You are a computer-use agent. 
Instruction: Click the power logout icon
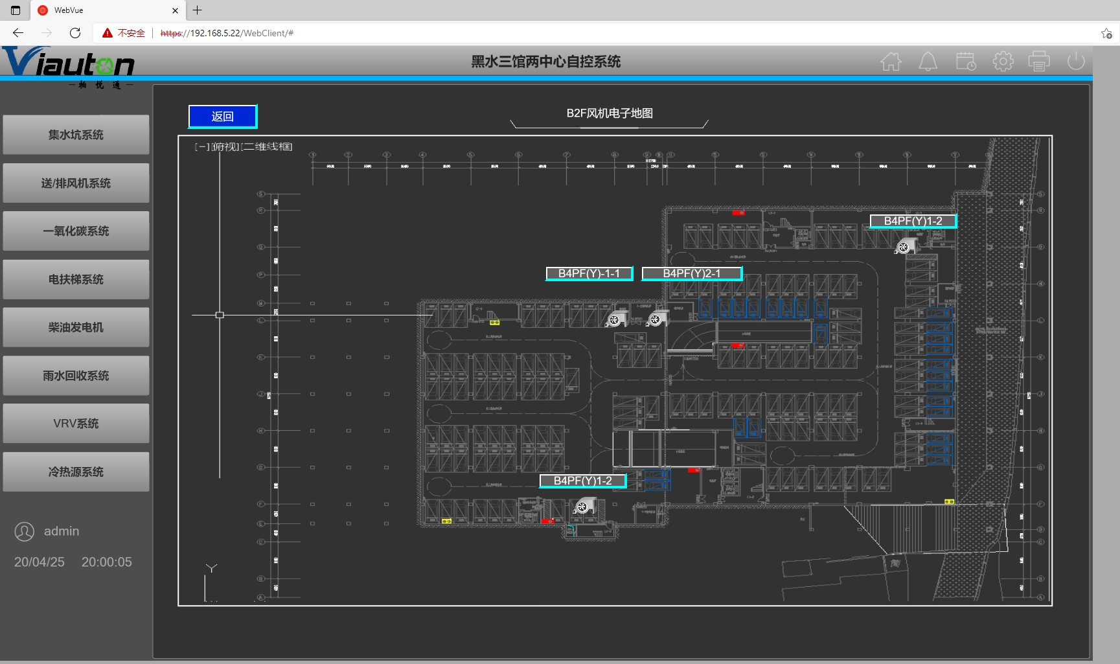click(x=1075, y=62)
